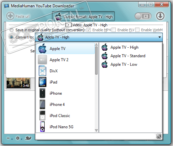Screen dimensions: 173x146
Task: Toggle Enable FLV checkbox
Action: [x=113, y=30]
